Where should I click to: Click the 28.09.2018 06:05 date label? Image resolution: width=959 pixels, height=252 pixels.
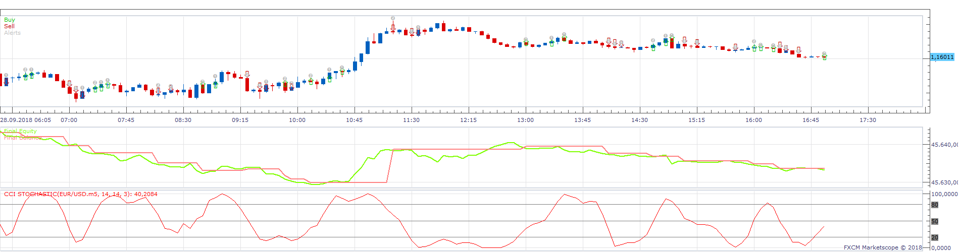[26, 120]
